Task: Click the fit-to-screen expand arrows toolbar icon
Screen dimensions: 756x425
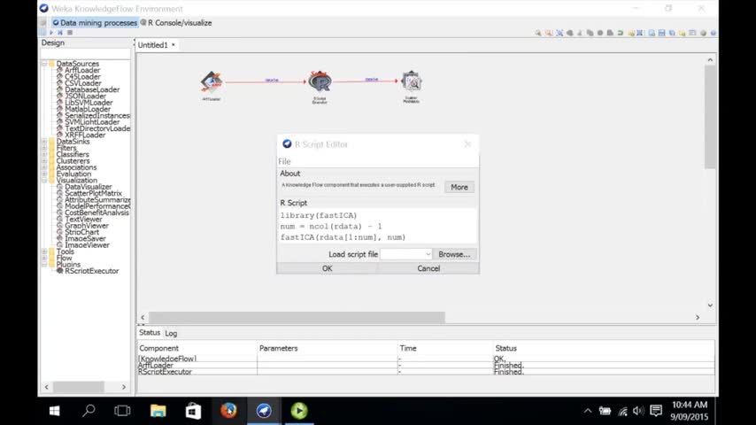Action: click(559, 33)
